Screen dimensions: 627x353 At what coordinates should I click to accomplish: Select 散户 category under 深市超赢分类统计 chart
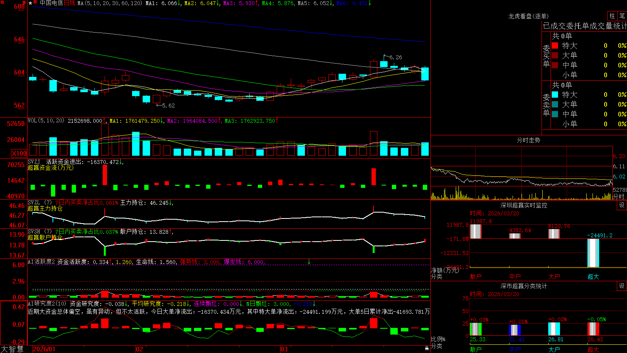point(476,349)
